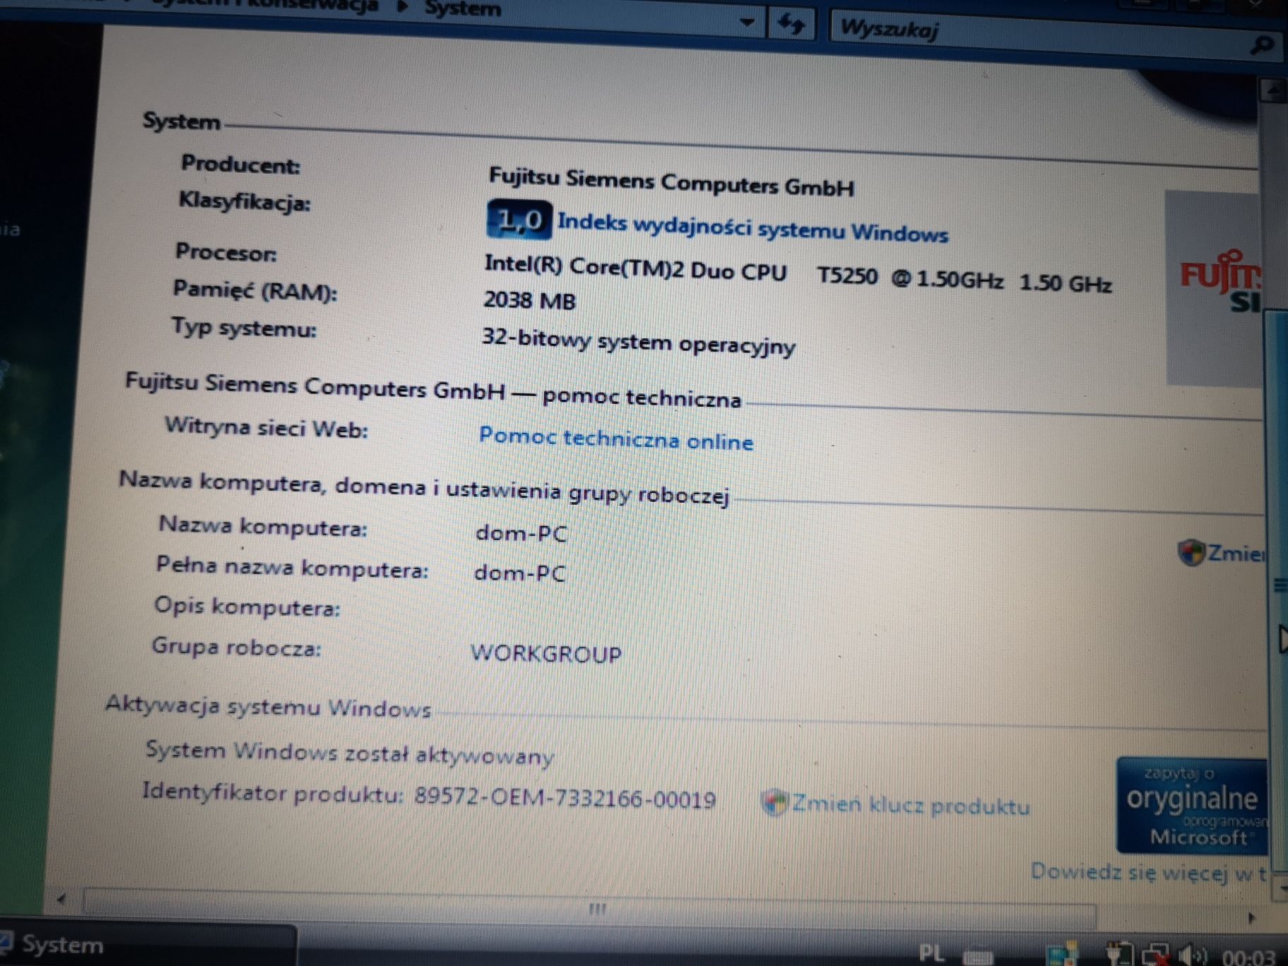The width and height of the screenshot is (1288, 966).
Task: Click the volume speaker tray icon
Action: click(x=1193, y=955)
